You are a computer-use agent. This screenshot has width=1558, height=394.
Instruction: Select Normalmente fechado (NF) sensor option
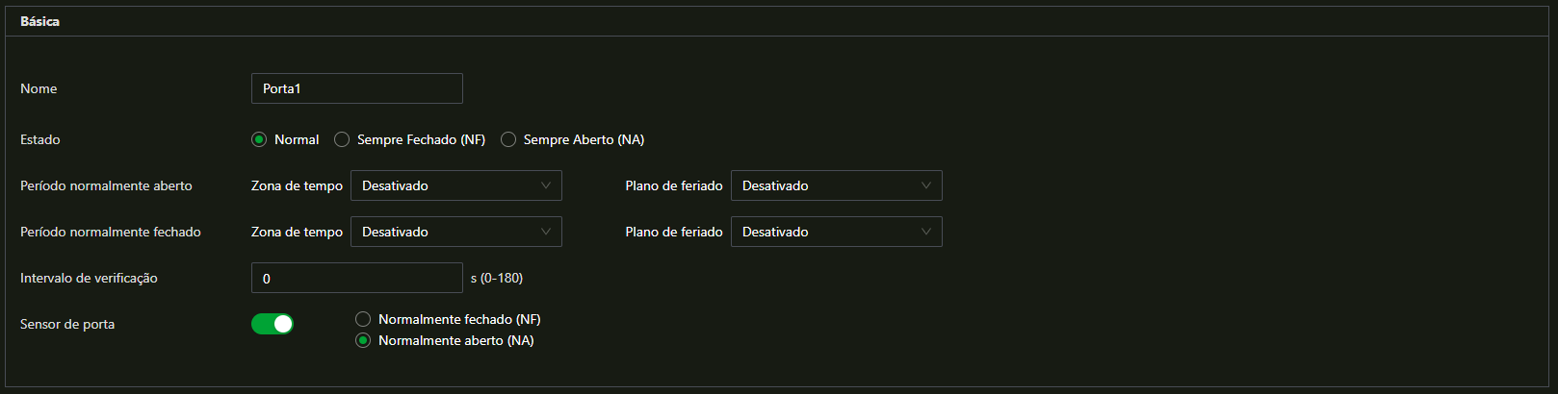[x=363, y=319]
